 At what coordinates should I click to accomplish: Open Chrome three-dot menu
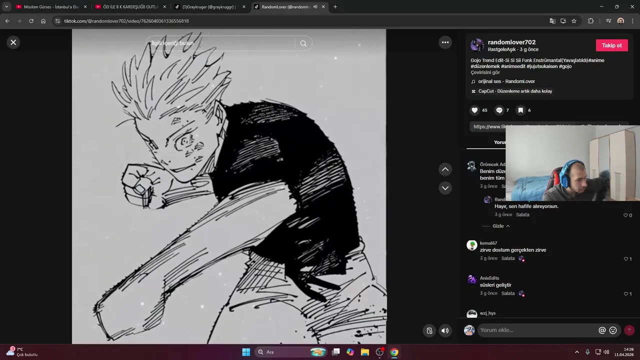[x=632, y=21]
